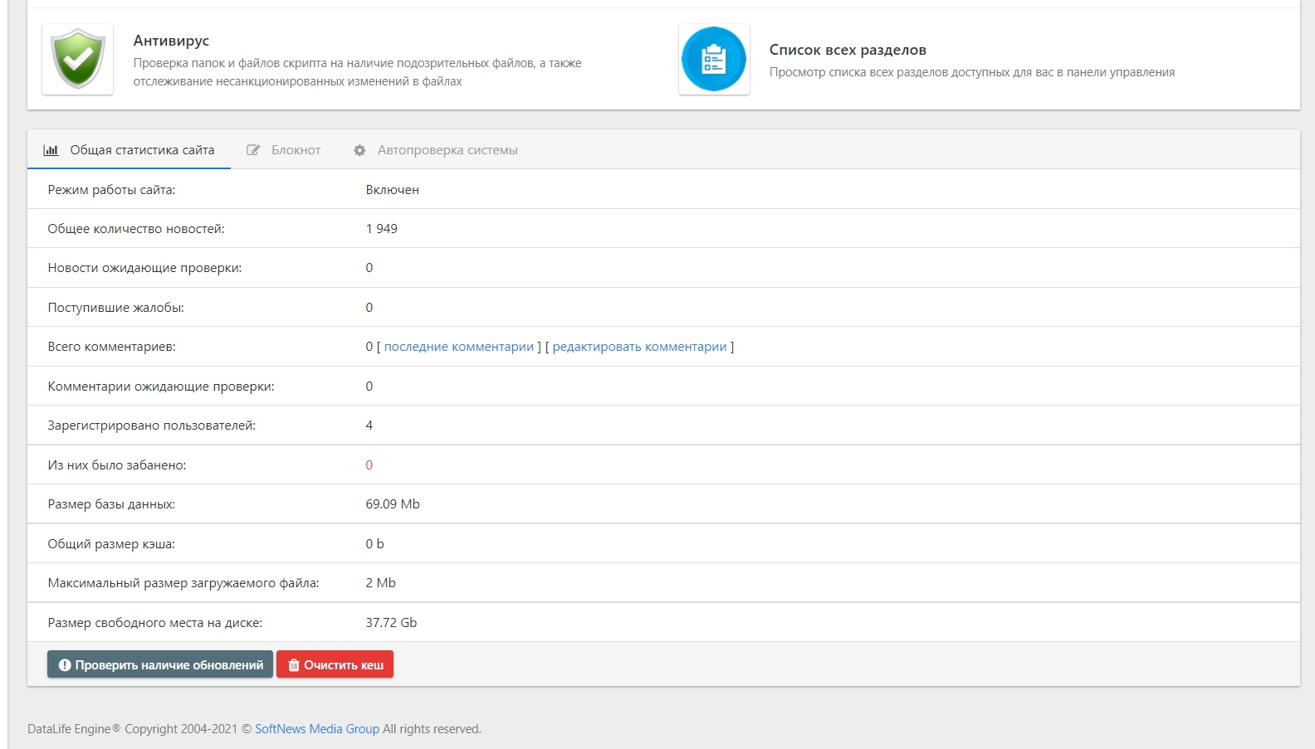Click the database size value 69.09 Mb
The width and height of the screenshot is (1315, 749).
pos(393,504)
